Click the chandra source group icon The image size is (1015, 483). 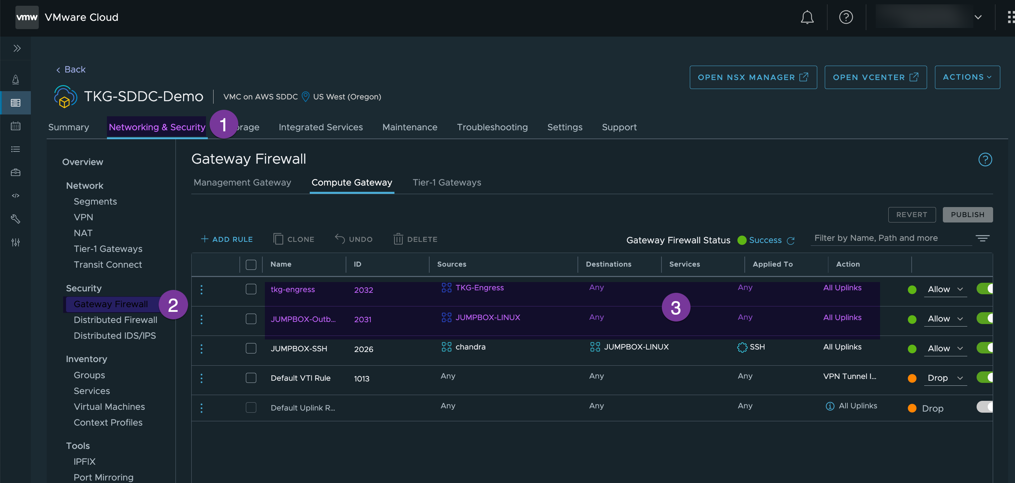coord(446,347)
